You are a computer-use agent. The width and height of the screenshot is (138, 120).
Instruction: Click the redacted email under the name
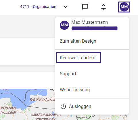95,28
